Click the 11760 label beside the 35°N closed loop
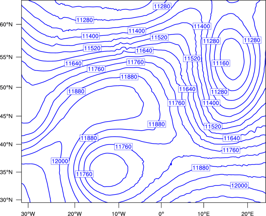 [x=84, y=174]
